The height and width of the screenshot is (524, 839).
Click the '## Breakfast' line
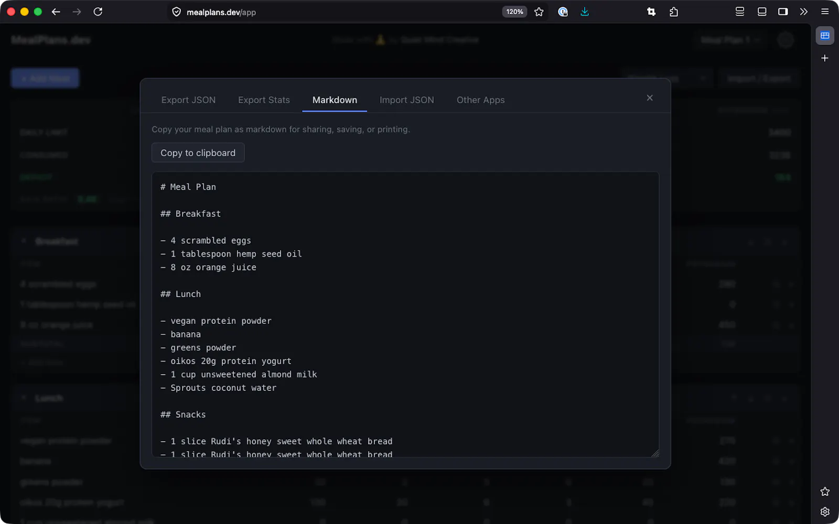190,214
